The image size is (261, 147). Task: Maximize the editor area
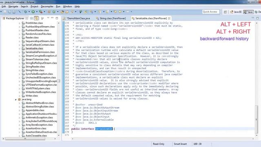(257, 18)
